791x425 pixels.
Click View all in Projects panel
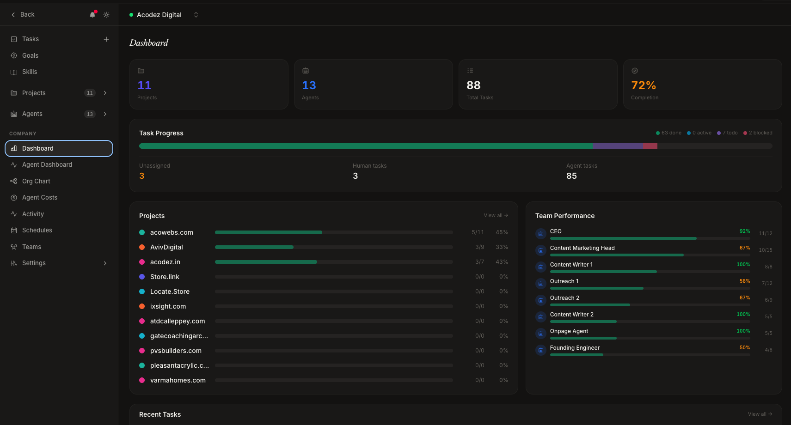point(496,216)
